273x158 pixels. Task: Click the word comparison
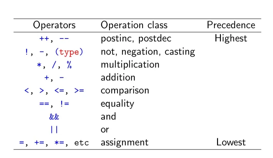[125, 91]
